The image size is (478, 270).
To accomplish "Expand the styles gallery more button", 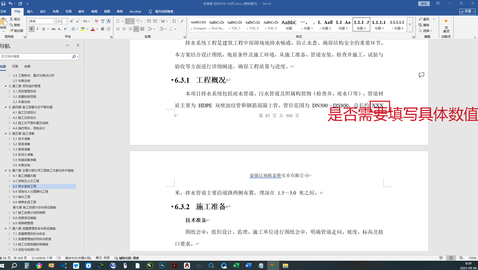I will [410, 25].
